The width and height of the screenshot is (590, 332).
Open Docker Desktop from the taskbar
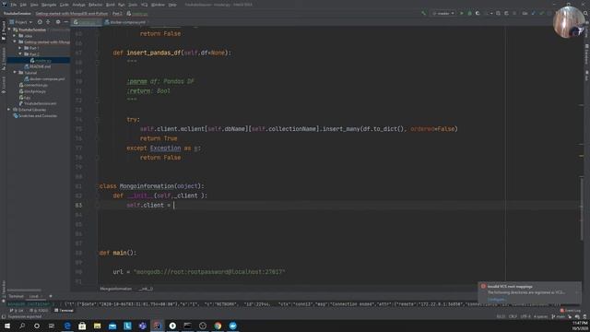coord(232,326)
